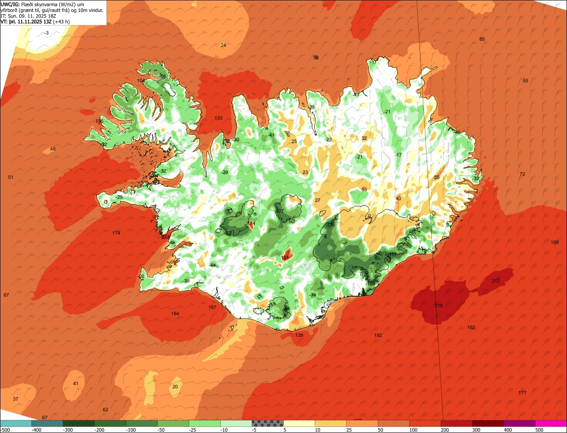Image resolution: width=567 pixels, height=433 pixels.
Task: Click the '-135' value on the glacier
Action: pyautogui.click(x=330, y=224)
